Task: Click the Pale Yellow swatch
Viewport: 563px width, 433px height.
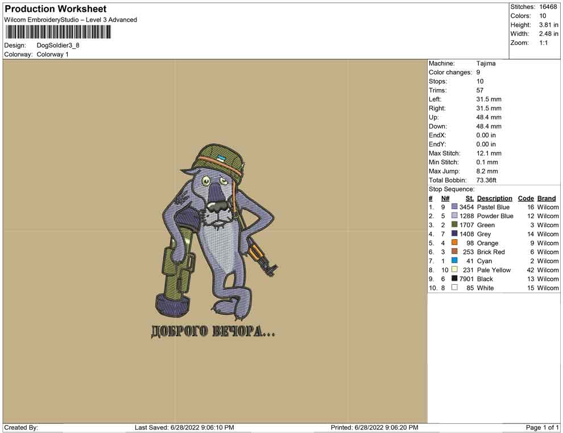Action: [454, 269]
